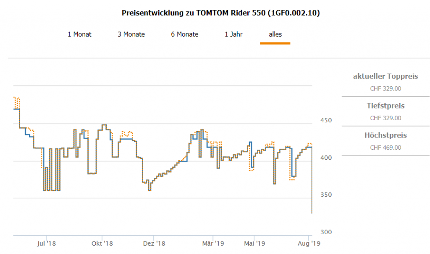Click the Höchstpreis value CHF 469.00
The width and height of the screenshot is (430, 254).
pyautogui.click(x=385, y=148)
